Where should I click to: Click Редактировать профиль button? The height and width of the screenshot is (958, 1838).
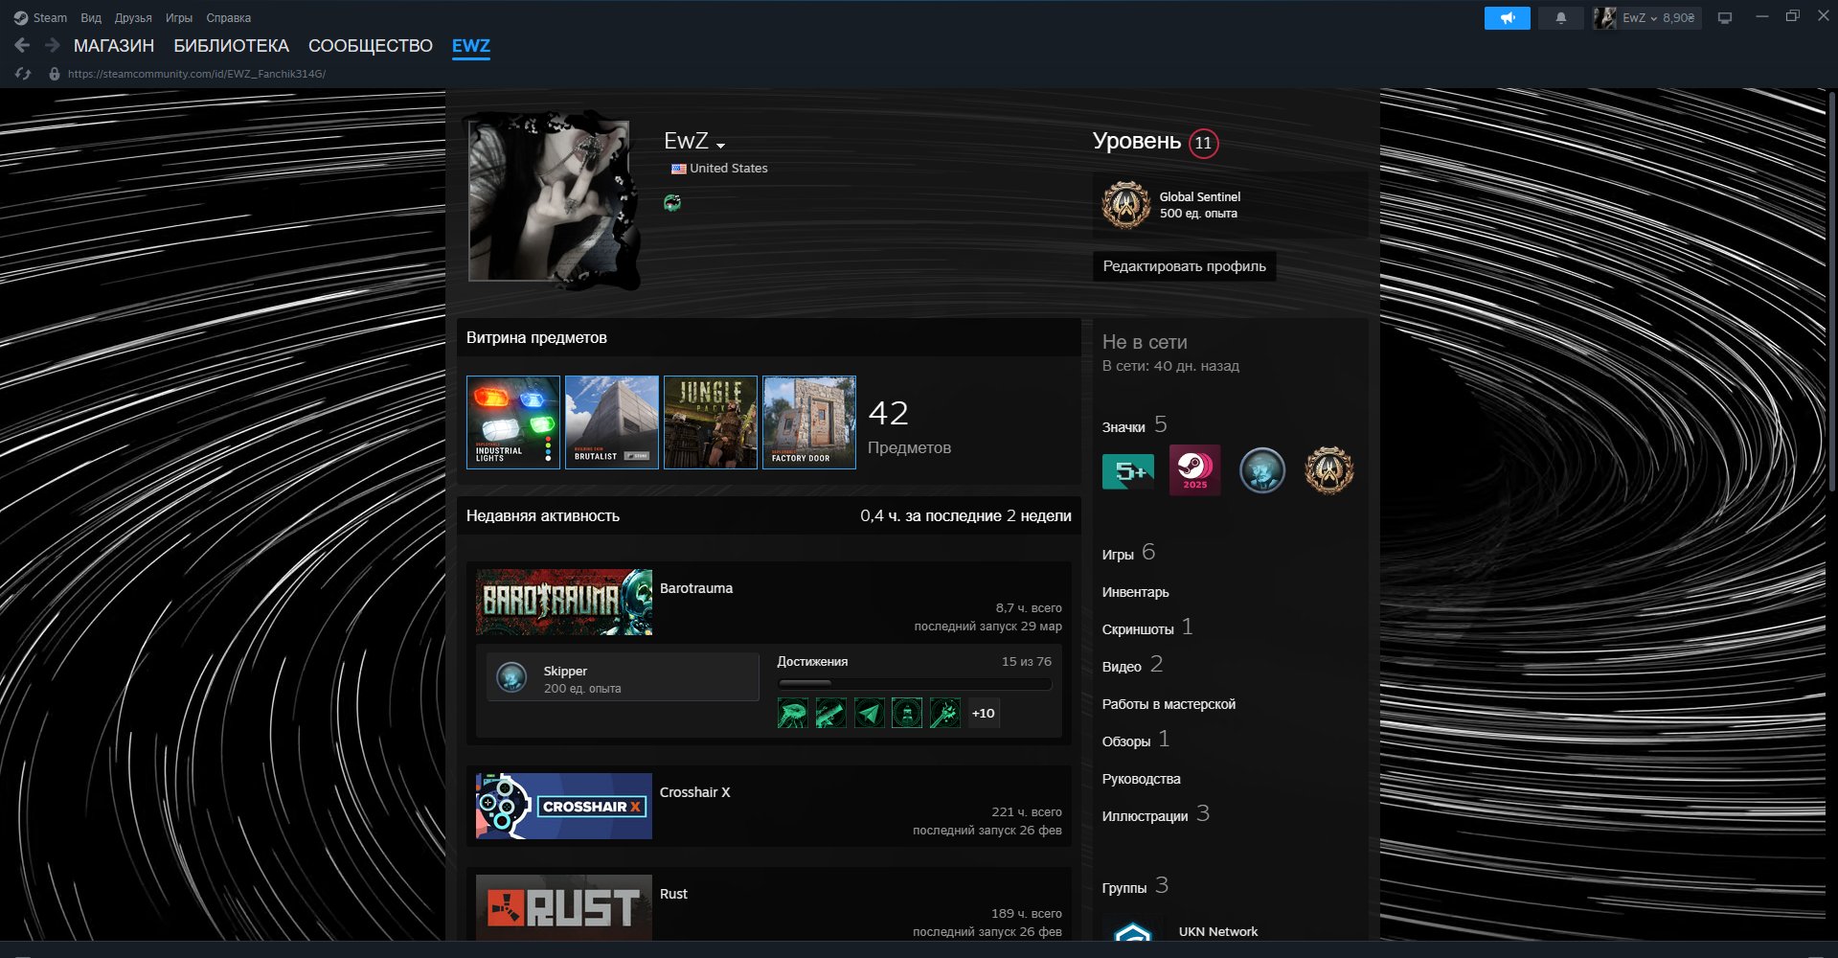[1184, 266]
